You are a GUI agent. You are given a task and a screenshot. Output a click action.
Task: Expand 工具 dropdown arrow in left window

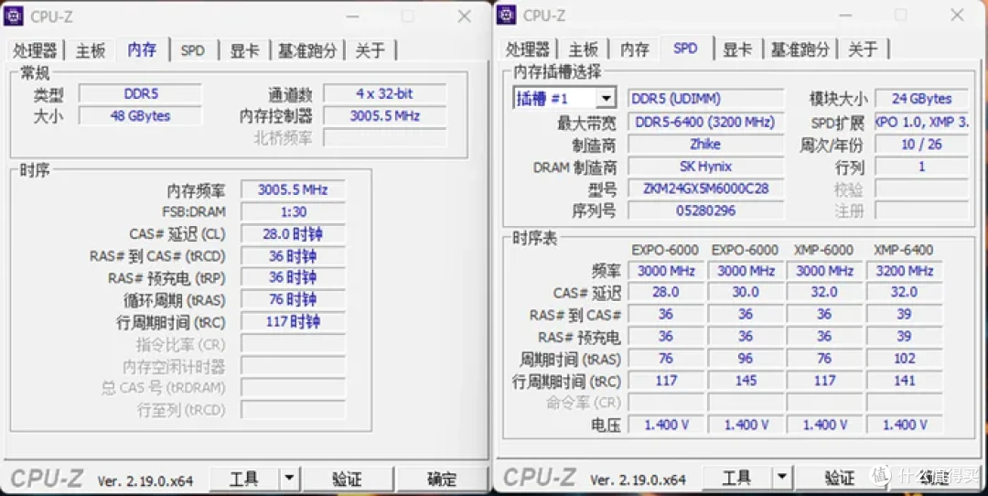click(289, 479)
